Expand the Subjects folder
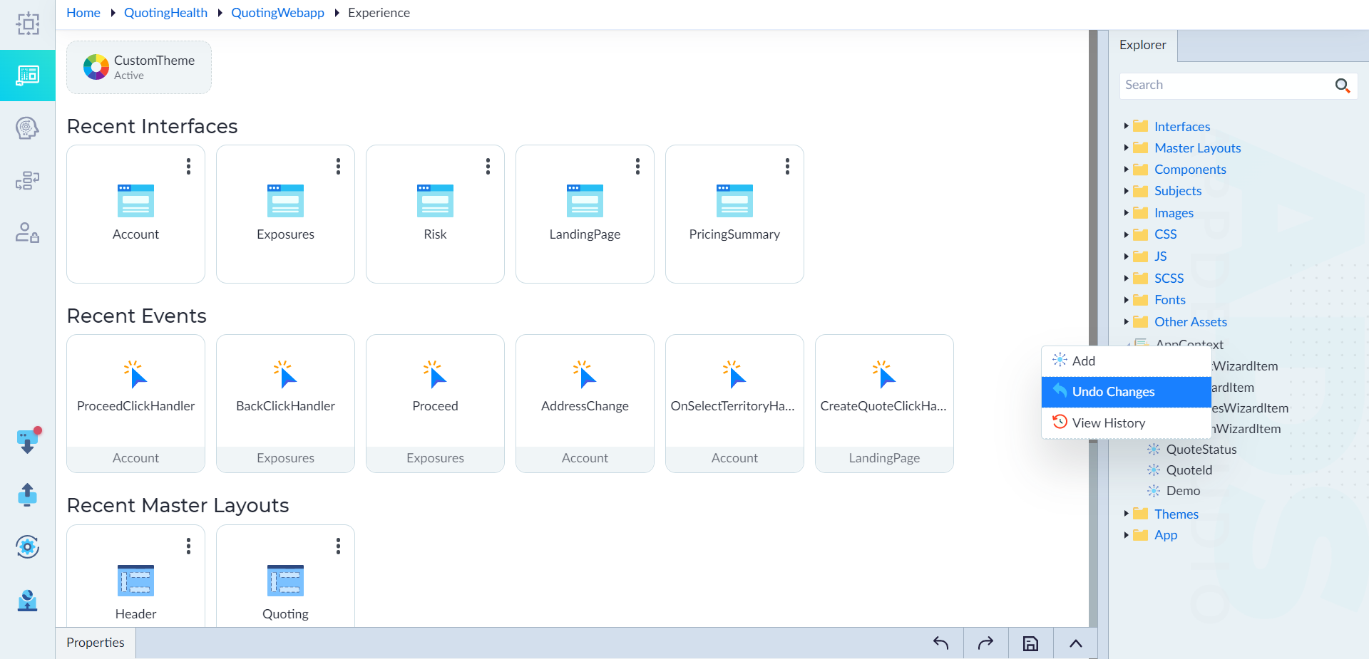Image resolution: width=1369 pixels, height=659 pixels. 1126,190
